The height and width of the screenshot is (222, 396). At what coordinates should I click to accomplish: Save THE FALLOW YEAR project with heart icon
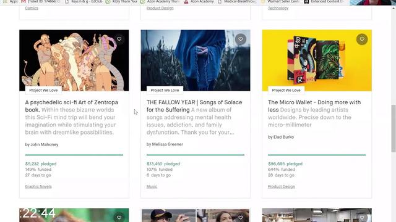241,39
